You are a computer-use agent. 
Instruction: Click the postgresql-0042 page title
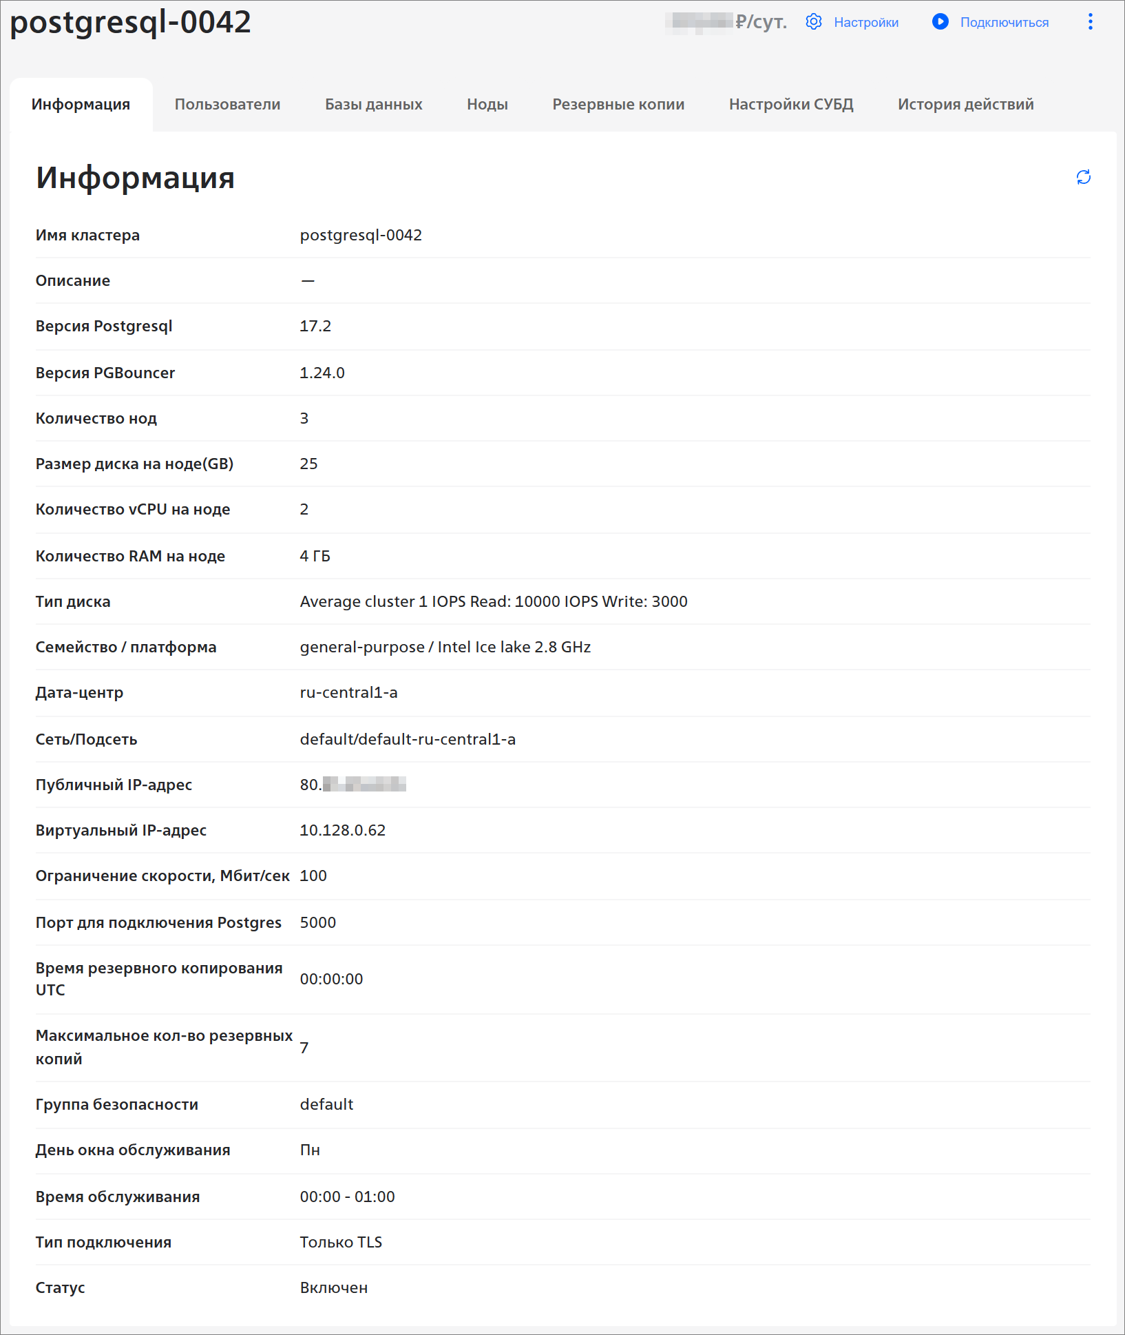[x=130, y=22]
